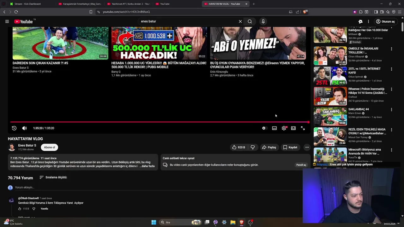404x227 pixels.
Task: Switch to the plain YouTube browser tab
Action: 177,4
